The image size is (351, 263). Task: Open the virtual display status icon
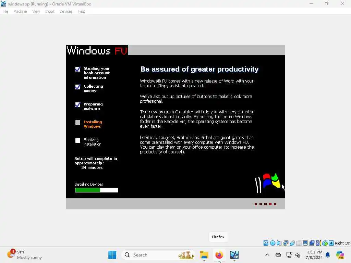coord(305,243)
